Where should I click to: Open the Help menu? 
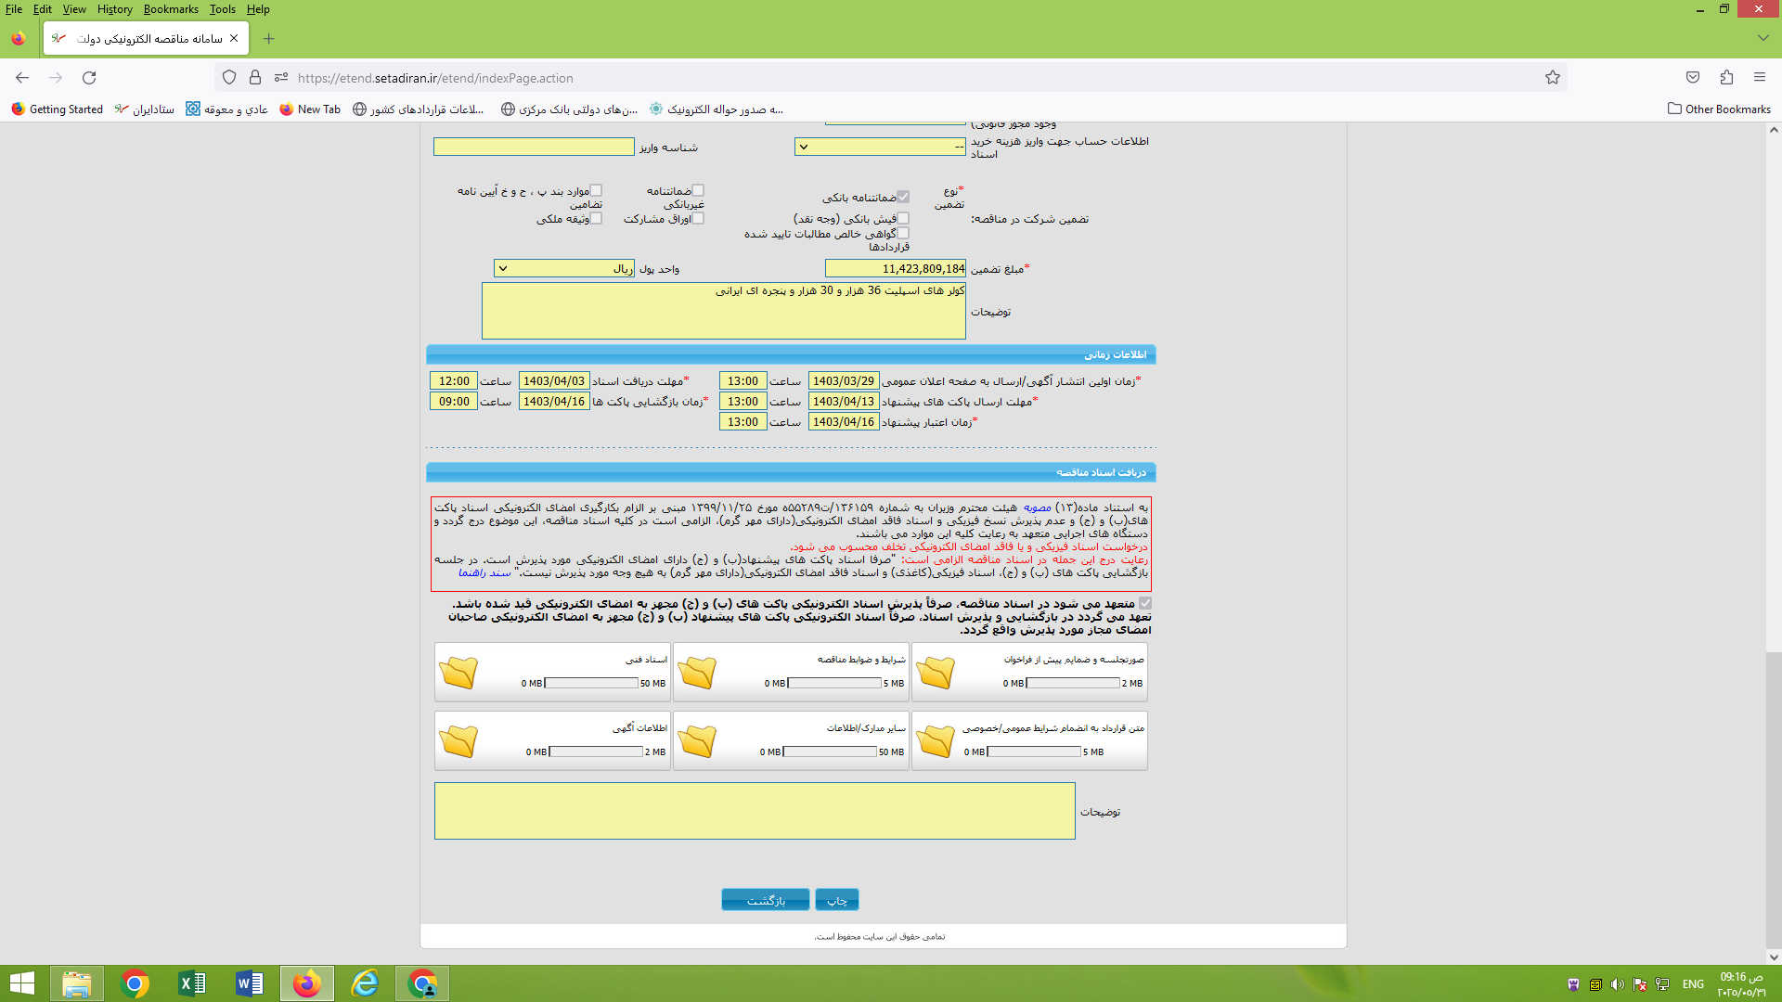click(258, 9)
